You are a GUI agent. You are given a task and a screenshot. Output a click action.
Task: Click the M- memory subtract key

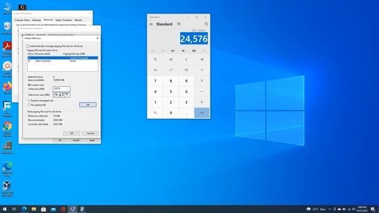coord(183,51)
